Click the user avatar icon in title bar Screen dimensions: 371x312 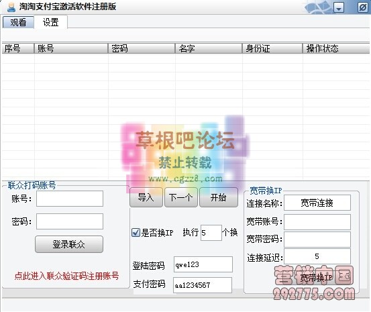(x=11, y=7)
